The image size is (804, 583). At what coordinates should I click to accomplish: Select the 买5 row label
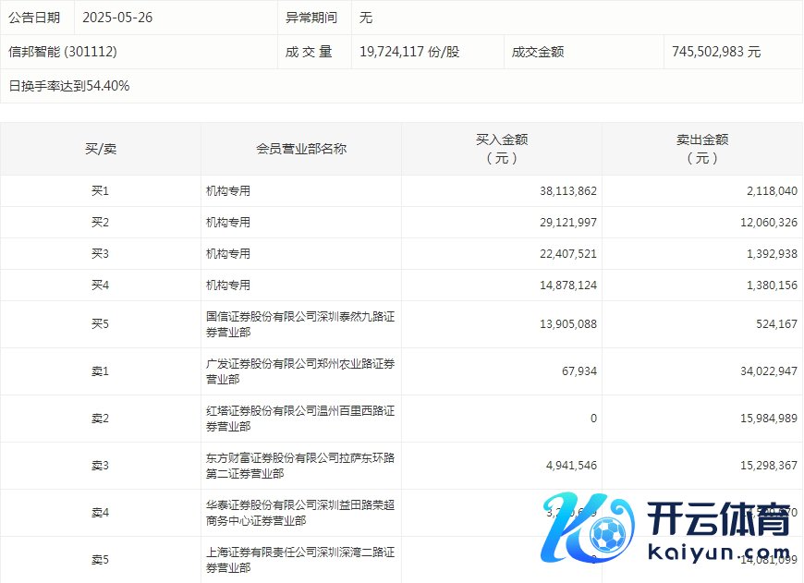pos(100,324)
